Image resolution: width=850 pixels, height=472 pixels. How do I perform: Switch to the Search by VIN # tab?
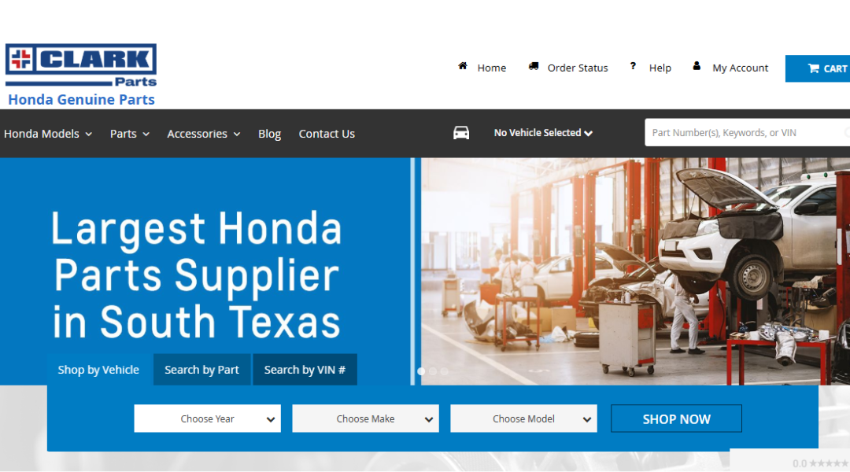coord(305,370)
